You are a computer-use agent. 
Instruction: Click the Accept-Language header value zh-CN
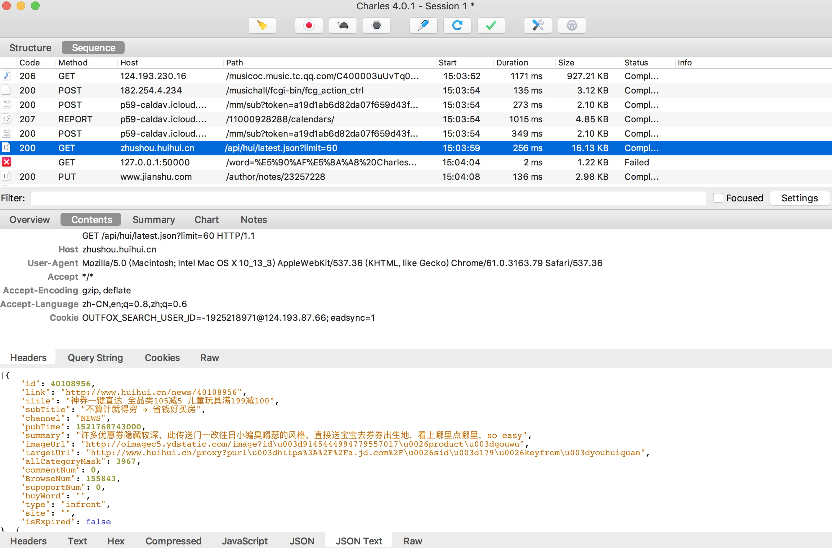134,304
